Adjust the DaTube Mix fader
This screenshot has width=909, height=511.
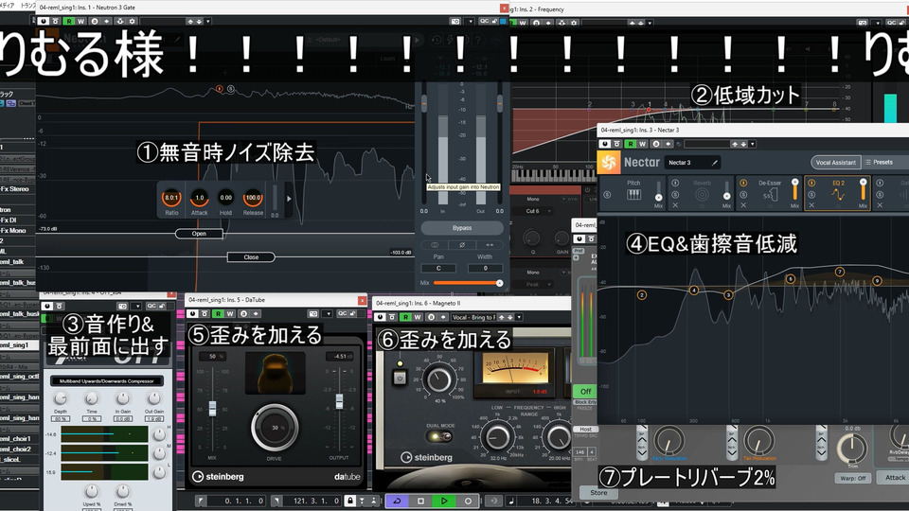213,408
